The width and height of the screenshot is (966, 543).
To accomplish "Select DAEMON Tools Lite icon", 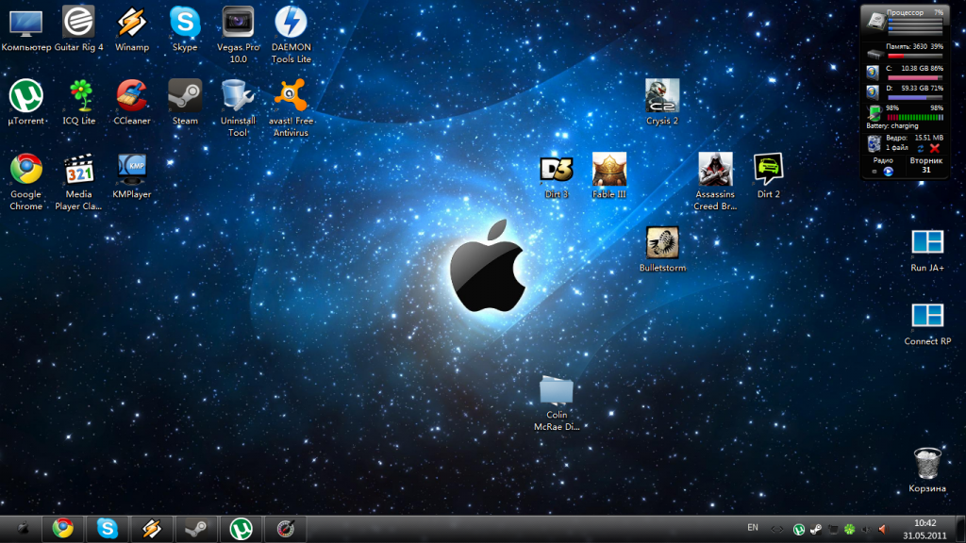I will (x=291, y=35).
